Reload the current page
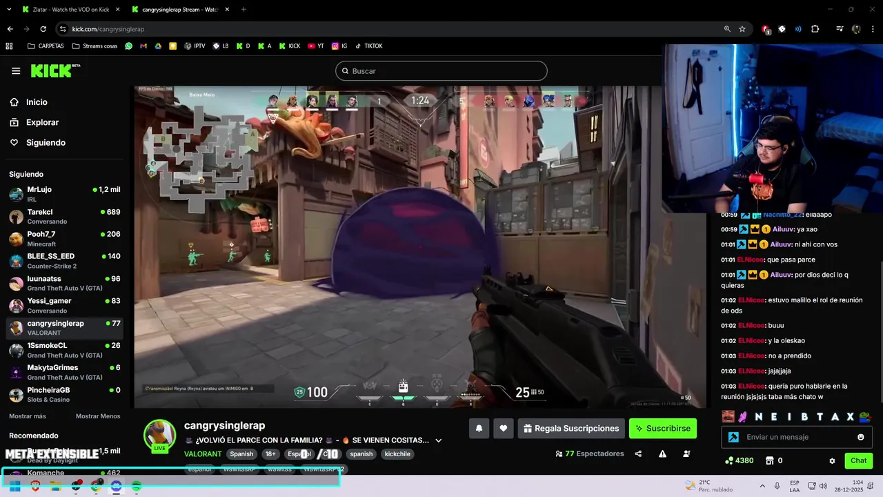This screenshot has height=497, width=883. [x=43, y=29]
